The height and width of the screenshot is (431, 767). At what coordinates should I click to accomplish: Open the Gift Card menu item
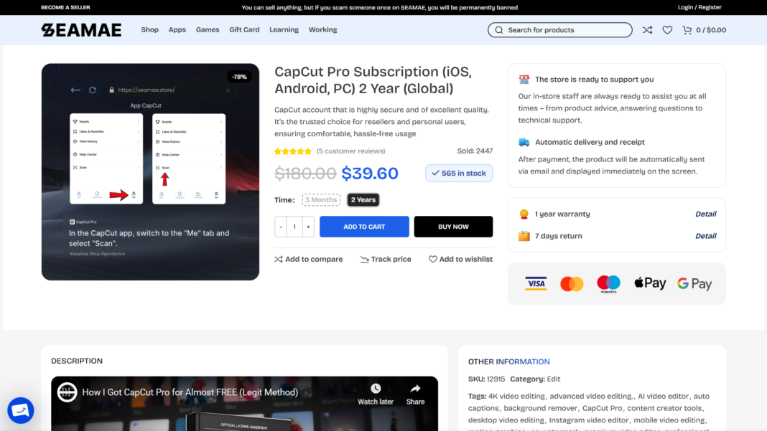(x=244, y=30)
